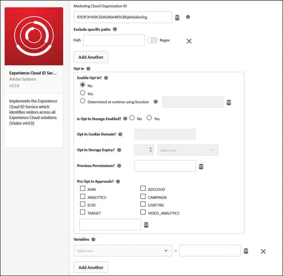Image resolution: width=283 pixels, height=276 pixels.
Task: Show Variables info tooltip
Action: (93, 239)
